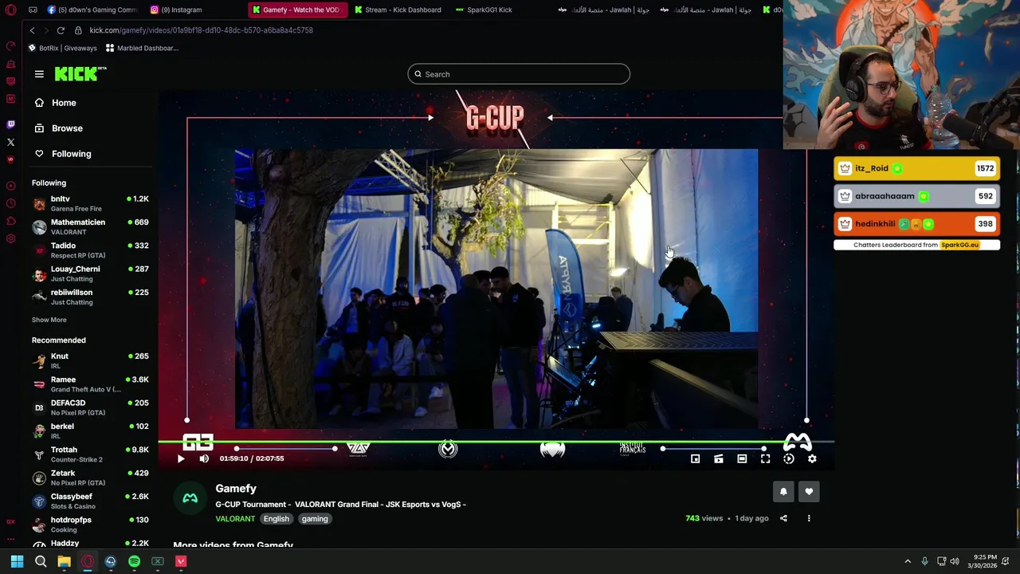
Task: Enter fullscreen mode in the video player
Action: coord(765,458)
